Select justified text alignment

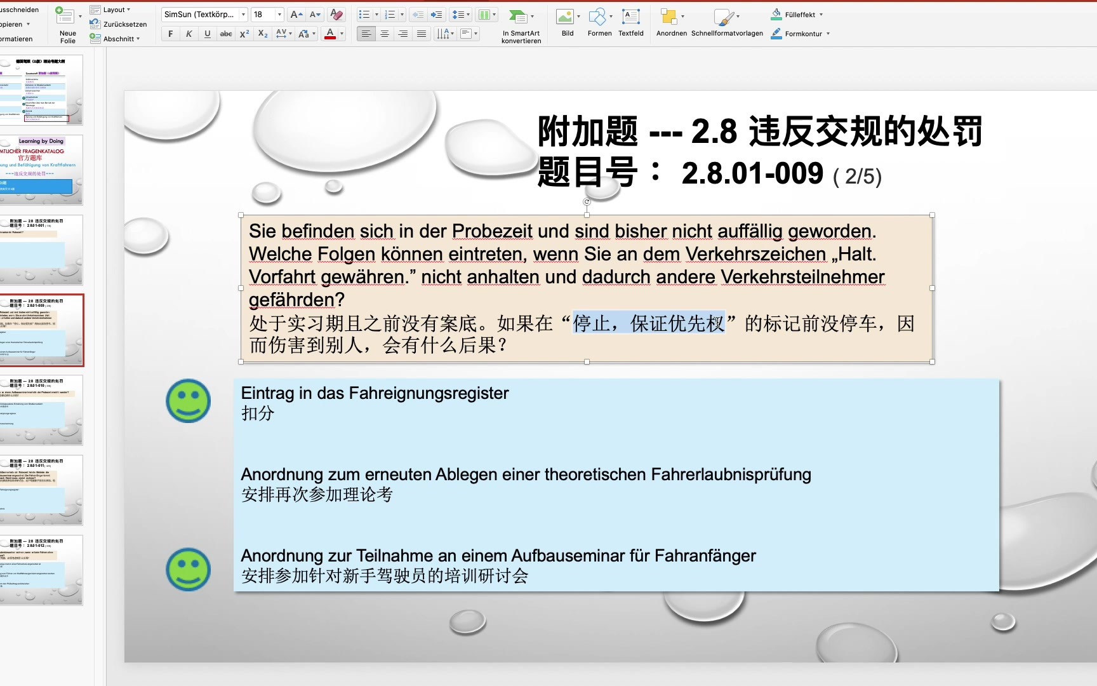tap(422, 34)
